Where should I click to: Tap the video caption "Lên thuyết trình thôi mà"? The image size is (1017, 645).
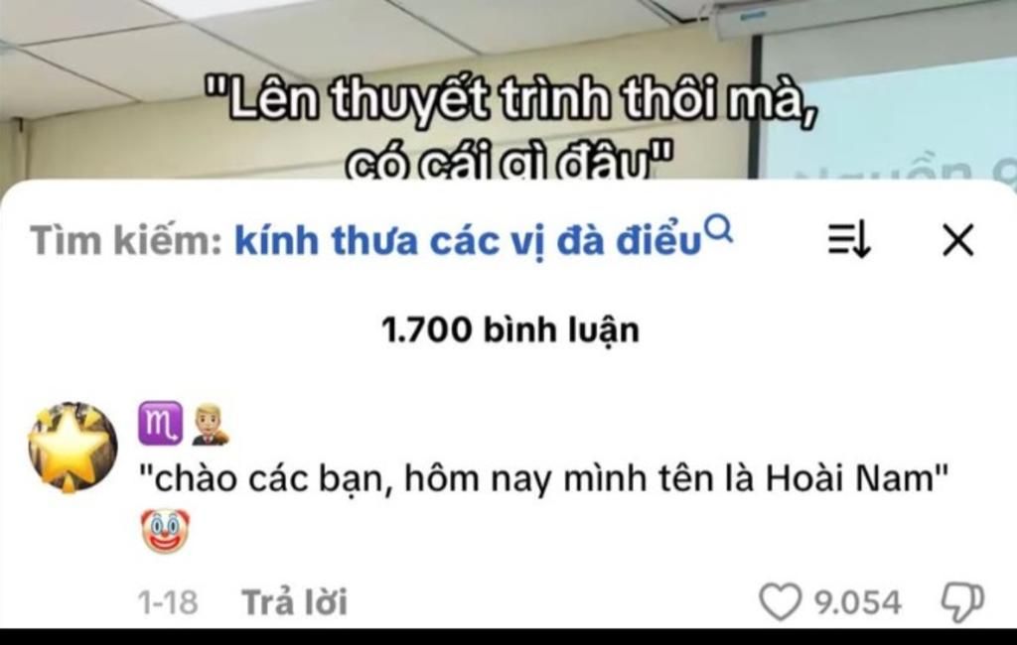509,100
